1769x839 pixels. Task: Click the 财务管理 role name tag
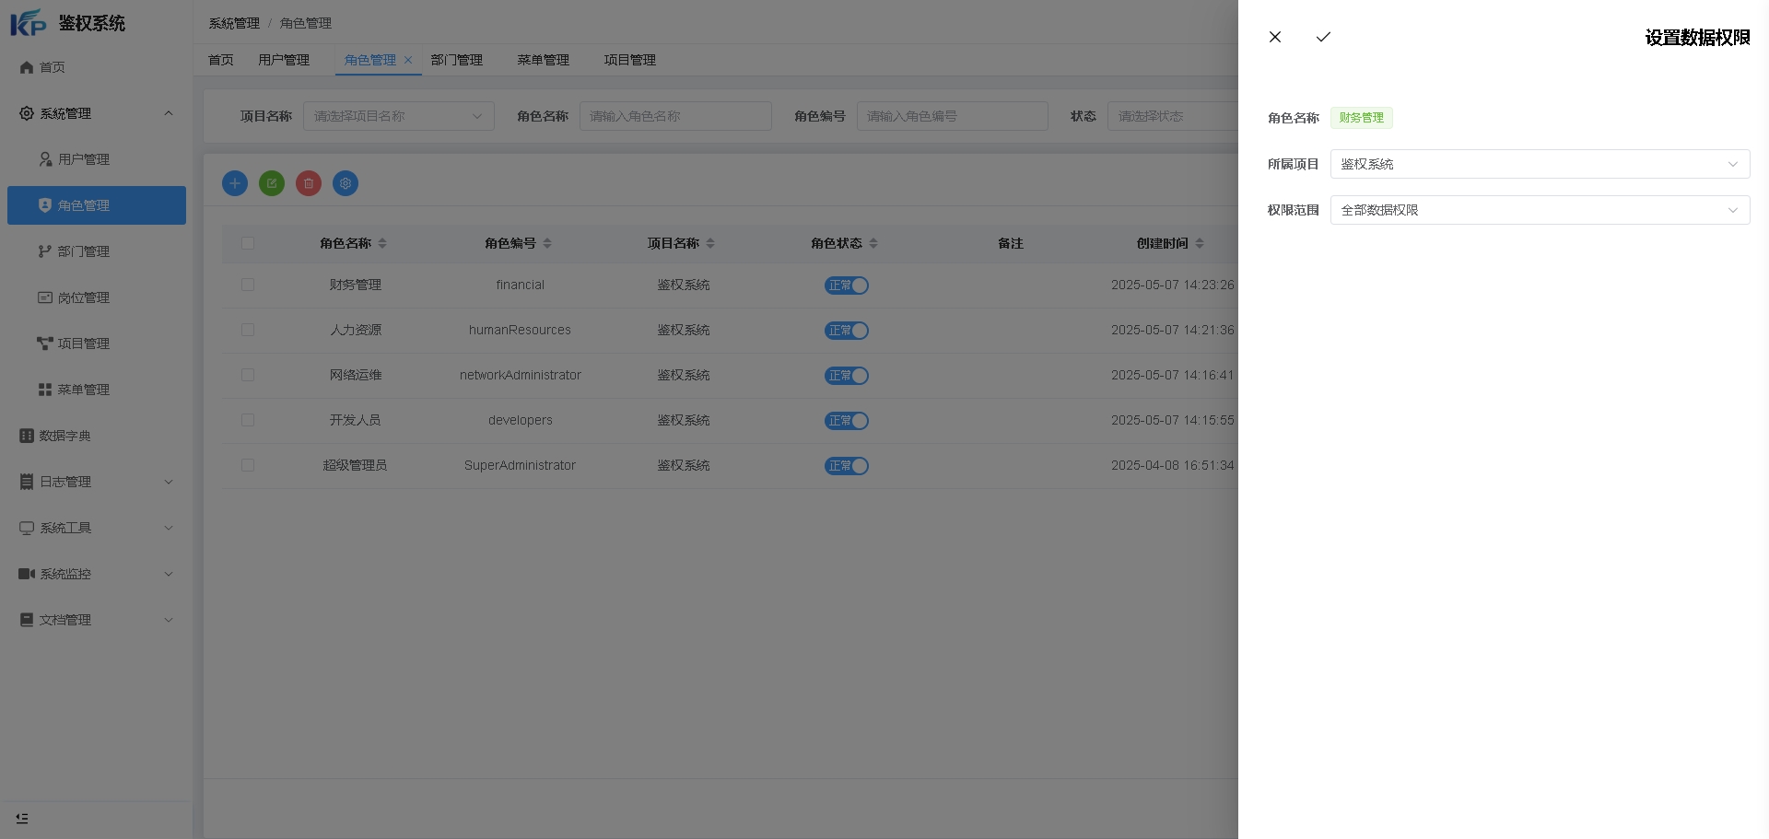[1361, 118]
